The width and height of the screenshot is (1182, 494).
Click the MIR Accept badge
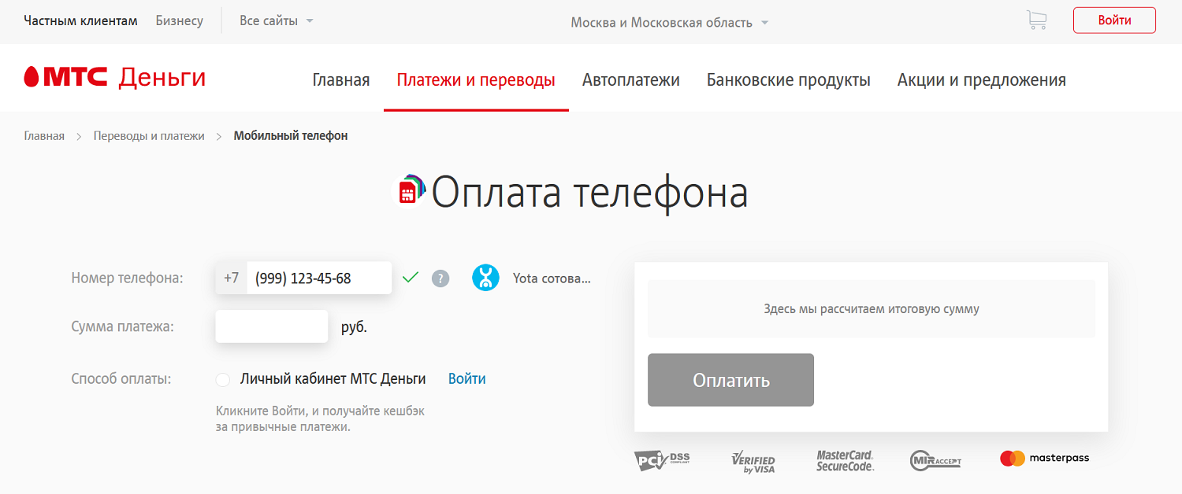pos(935,460)
